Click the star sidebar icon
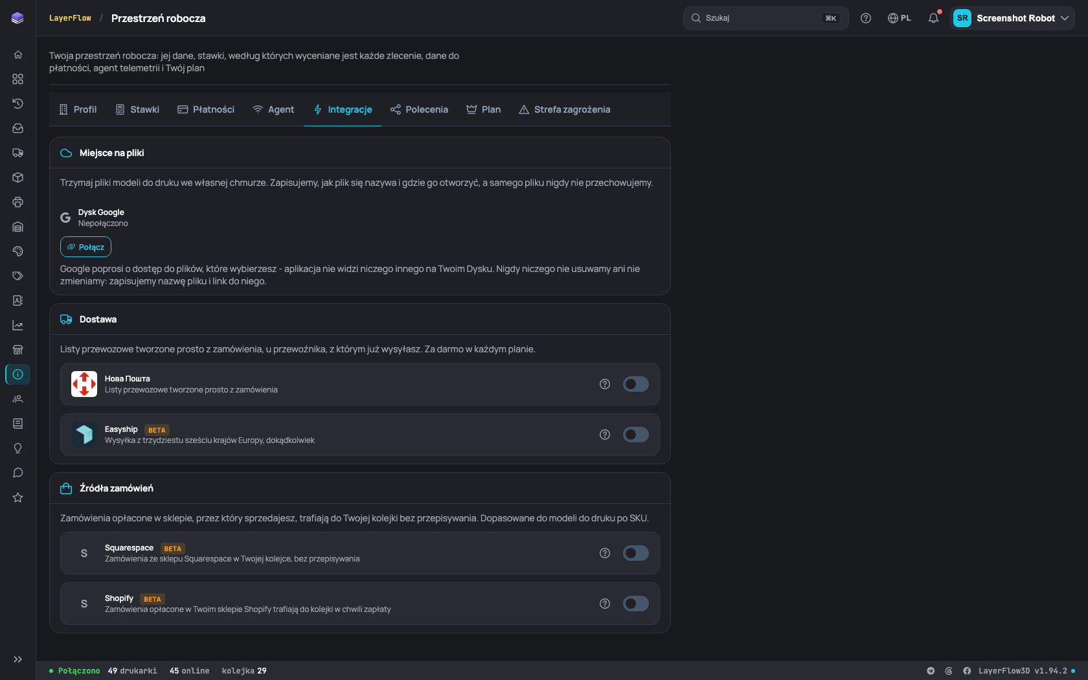Screen dimensions: 1088x680 (17, 497)
